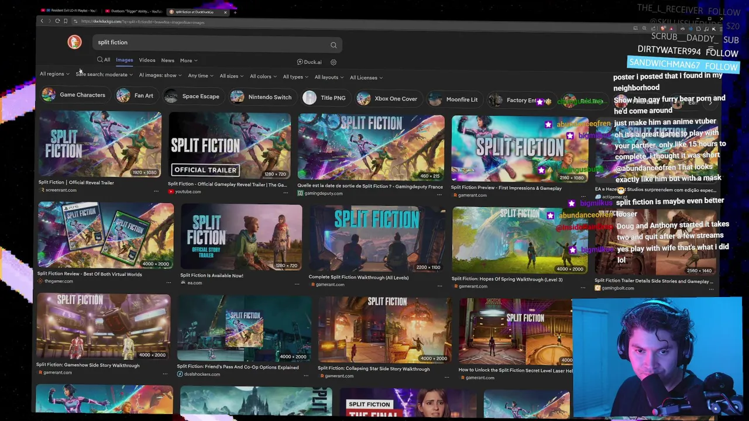Screen dimensions: 749x421
Task: Switch to Dustborn Trigger Ability YouTube tab
Action: click(x=133, y=11)
